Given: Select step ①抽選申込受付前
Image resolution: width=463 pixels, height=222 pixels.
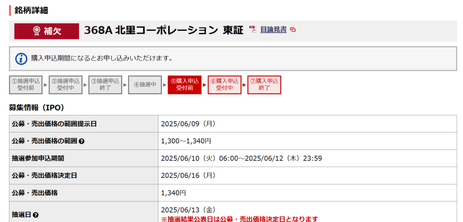Looking at the screenshot, I should (26, 85).
